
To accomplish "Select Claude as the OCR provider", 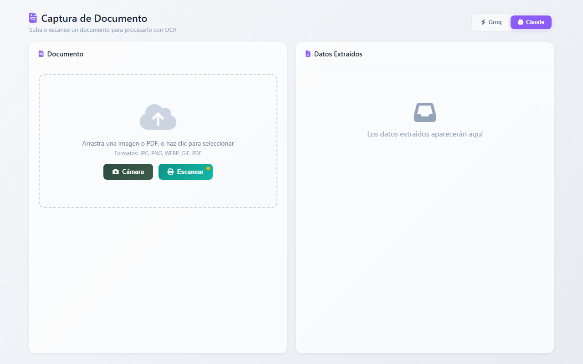I will coord(531,22).
